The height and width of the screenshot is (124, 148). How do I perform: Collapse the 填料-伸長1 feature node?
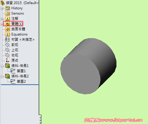coord(2,66)
